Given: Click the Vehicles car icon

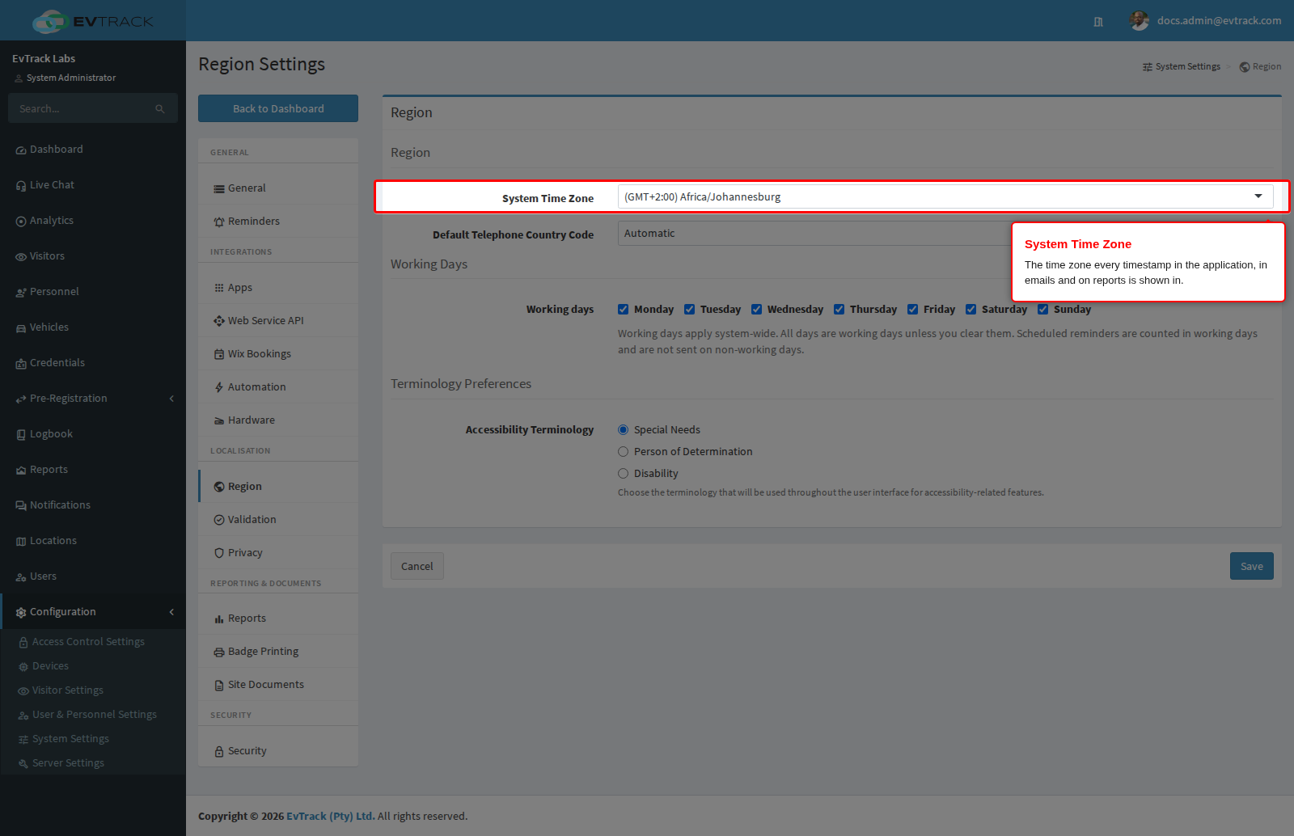Looking at the screenshot, I should coord(21,328).
